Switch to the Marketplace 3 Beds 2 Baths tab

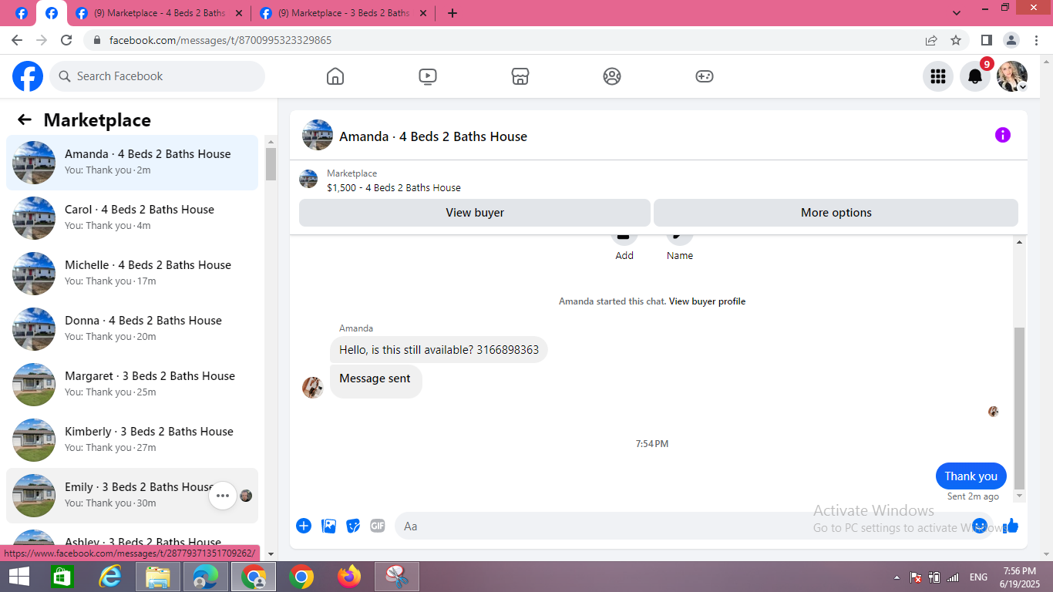(x=343, y=13)
